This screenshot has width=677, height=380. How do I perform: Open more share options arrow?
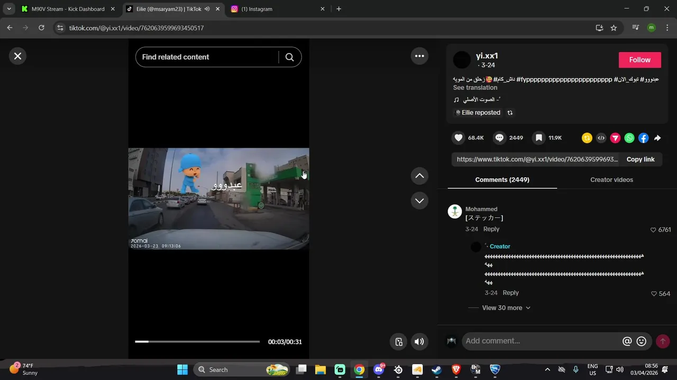coord(657,138)
